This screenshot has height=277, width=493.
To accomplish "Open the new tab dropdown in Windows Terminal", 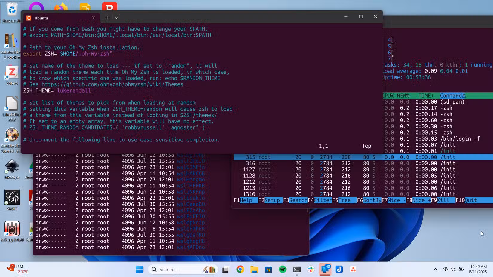I will 117,18.
